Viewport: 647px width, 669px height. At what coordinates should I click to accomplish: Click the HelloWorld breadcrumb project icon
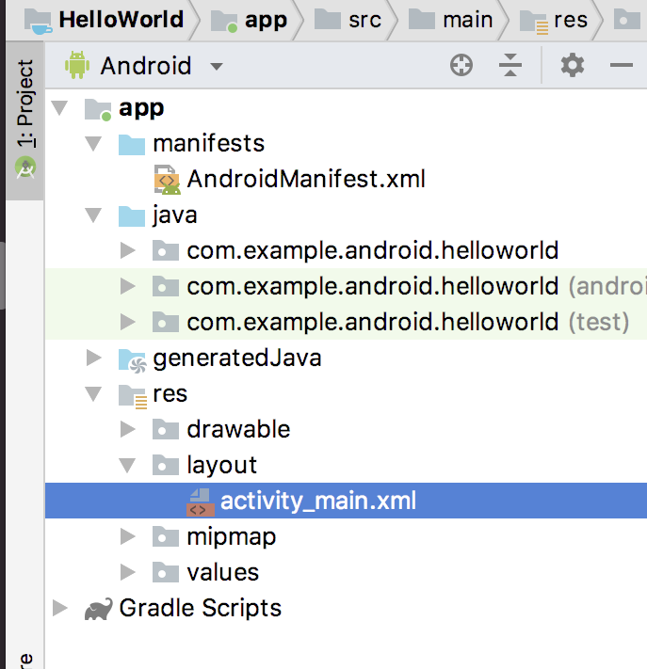pos(39,22)
